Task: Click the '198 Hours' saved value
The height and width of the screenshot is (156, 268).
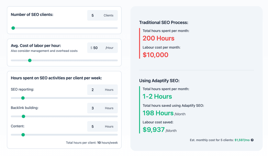Action: pyautogui.click(x=158, y=113)
